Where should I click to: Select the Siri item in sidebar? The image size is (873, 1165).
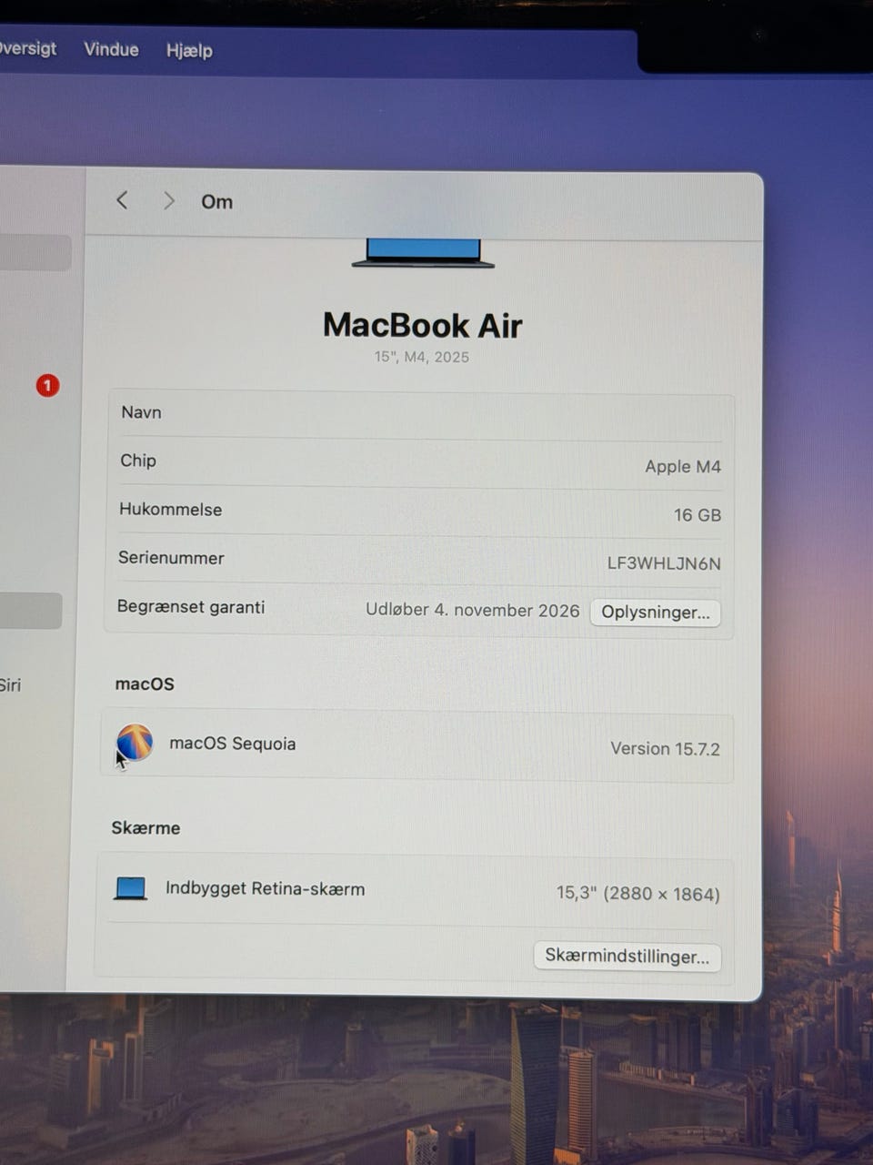11,685
